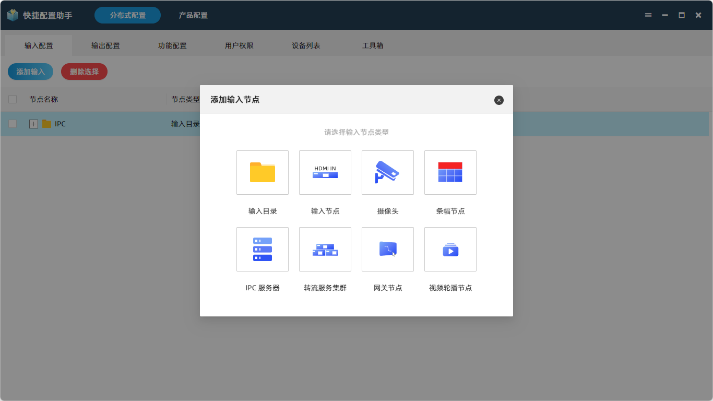Select the 转流服务集群 cluster icon
713x401 pixels.
[325, 249]
